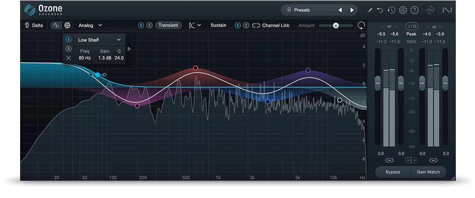Go to the previous preset arrow
This screenshot has width=475, height=198.
340,10
